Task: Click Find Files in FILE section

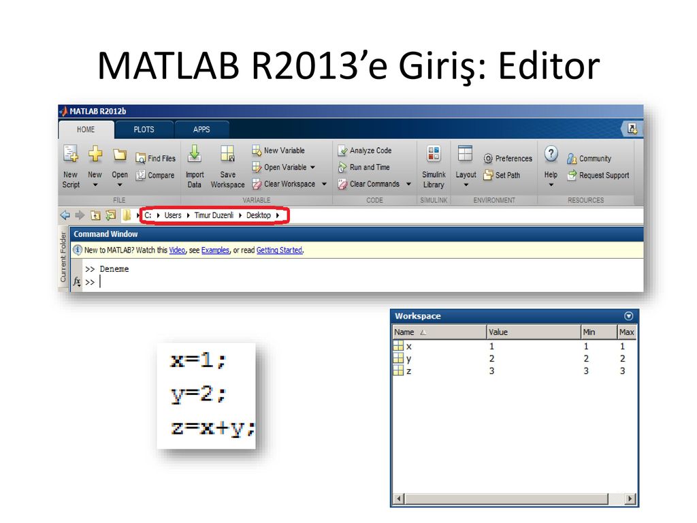Action: pos(156,158)
